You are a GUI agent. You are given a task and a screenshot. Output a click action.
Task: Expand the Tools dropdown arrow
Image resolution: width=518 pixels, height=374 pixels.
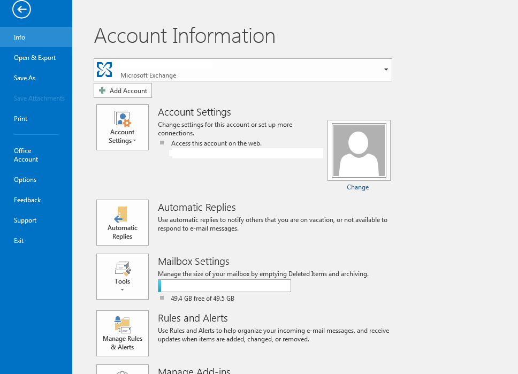pos(123,290)
